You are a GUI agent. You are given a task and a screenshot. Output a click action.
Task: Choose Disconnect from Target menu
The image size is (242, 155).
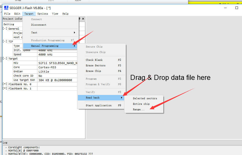pos(51,25)
